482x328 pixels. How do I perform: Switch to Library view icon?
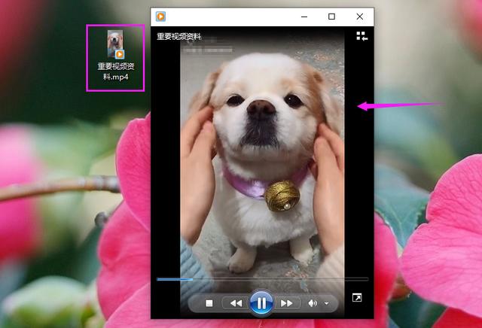[361, 36]
